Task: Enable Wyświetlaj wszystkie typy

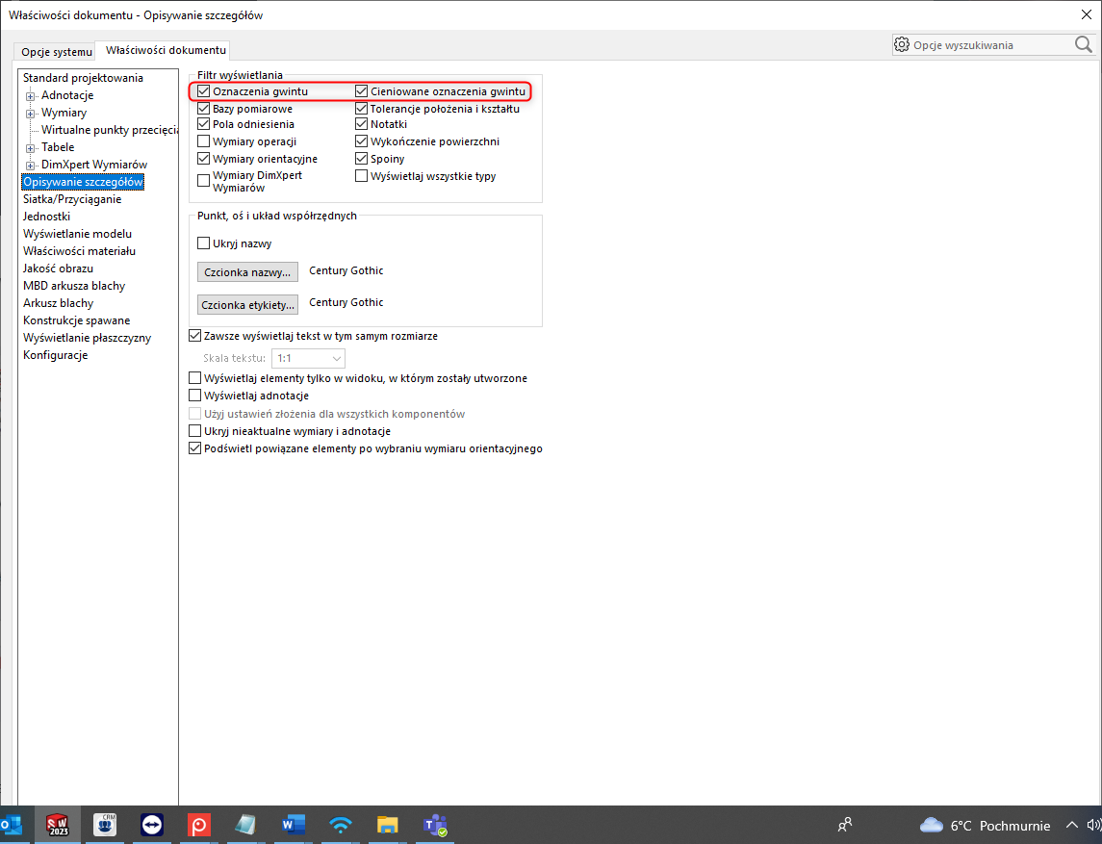Action: tap(361, 176)
